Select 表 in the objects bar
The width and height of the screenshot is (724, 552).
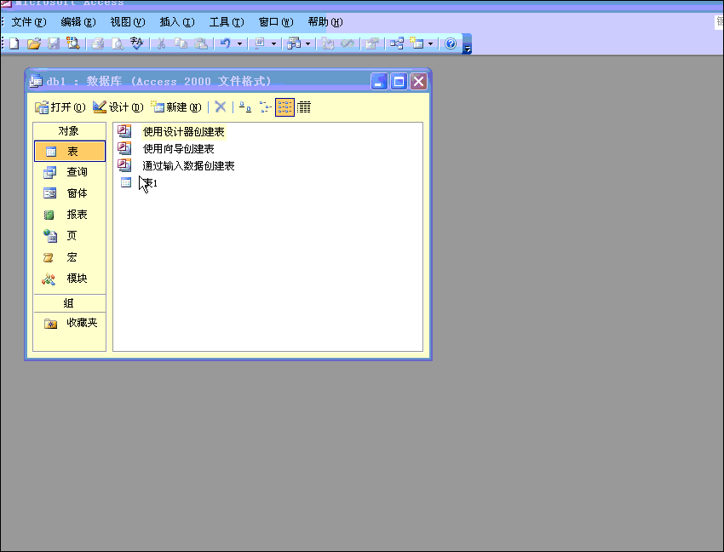(x=70, y=152)
